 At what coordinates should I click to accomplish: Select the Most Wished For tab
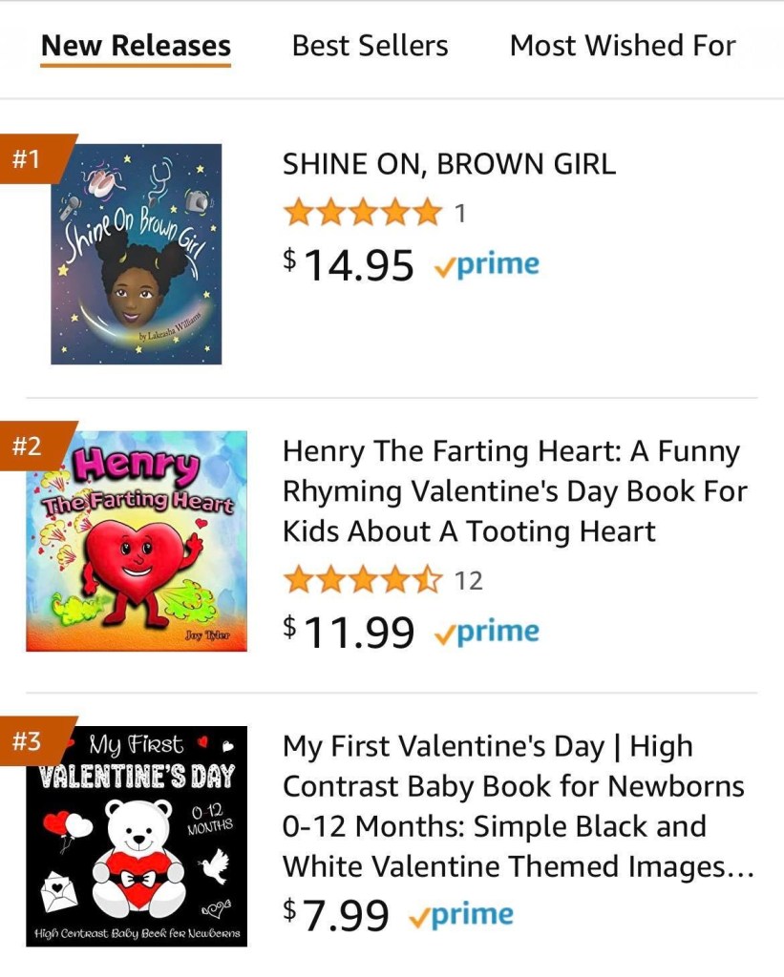(x=623, y=46)
